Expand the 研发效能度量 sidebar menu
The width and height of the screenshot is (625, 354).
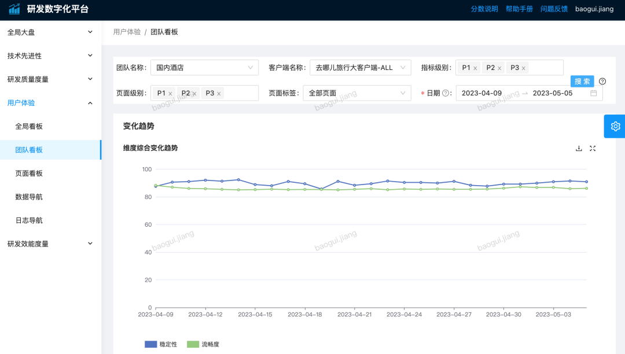pos(50,244)
